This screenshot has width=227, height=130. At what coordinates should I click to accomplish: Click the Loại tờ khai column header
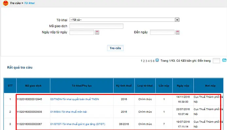[x=145, y=85]
